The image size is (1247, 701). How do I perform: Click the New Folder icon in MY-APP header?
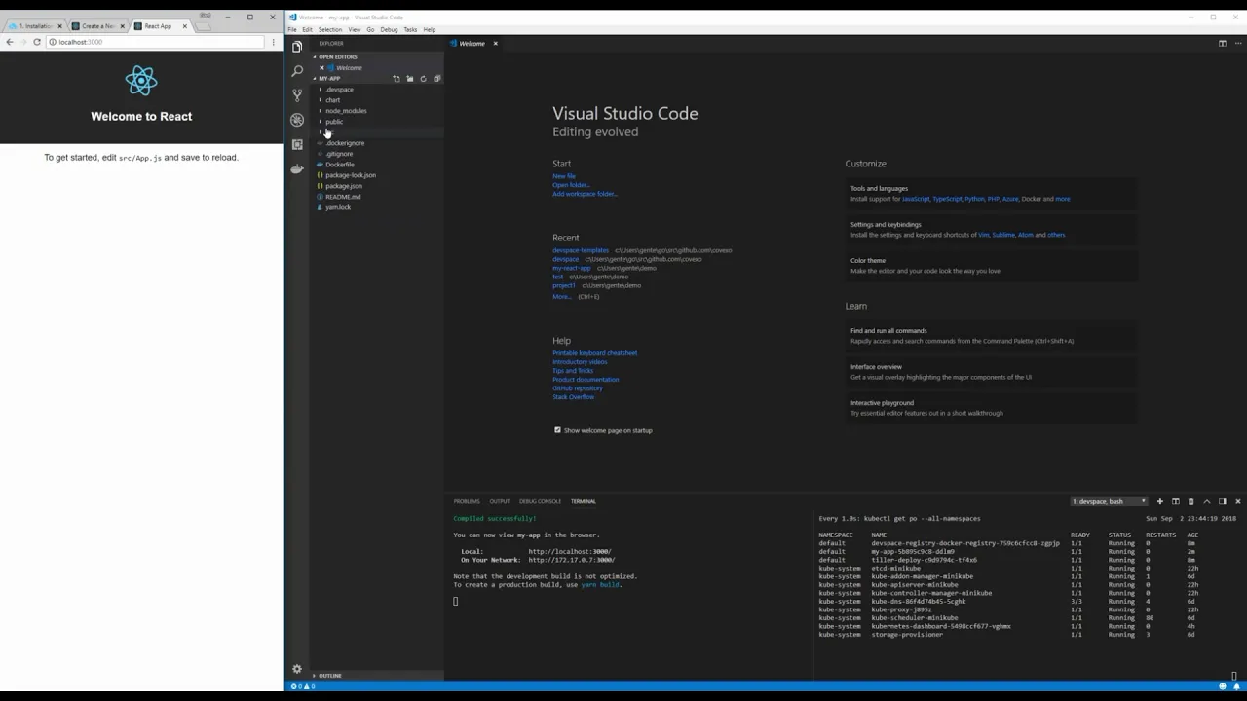(409, 79)
